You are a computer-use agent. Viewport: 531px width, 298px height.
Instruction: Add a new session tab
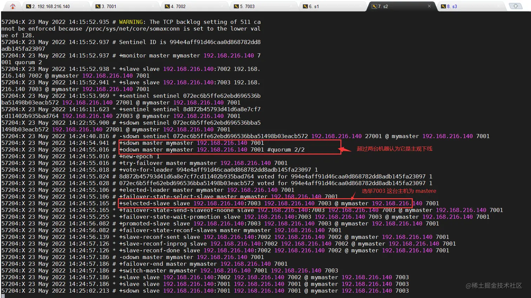[516, 6]
